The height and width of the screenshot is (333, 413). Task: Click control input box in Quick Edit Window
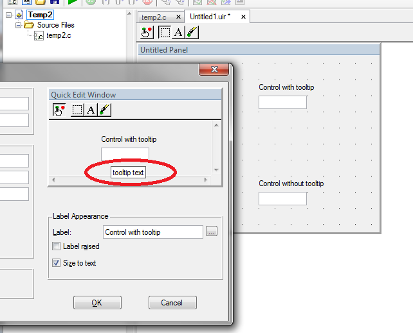pyautogui.click(x=125, y=153)
